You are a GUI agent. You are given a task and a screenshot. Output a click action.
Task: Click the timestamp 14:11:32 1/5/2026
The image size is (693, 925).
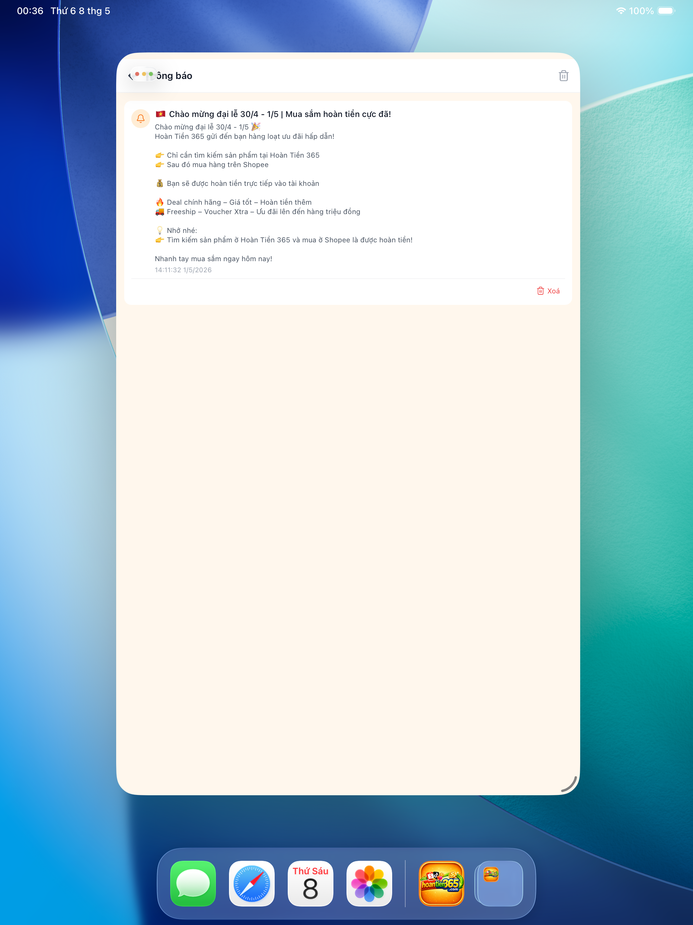pos(183,270)
